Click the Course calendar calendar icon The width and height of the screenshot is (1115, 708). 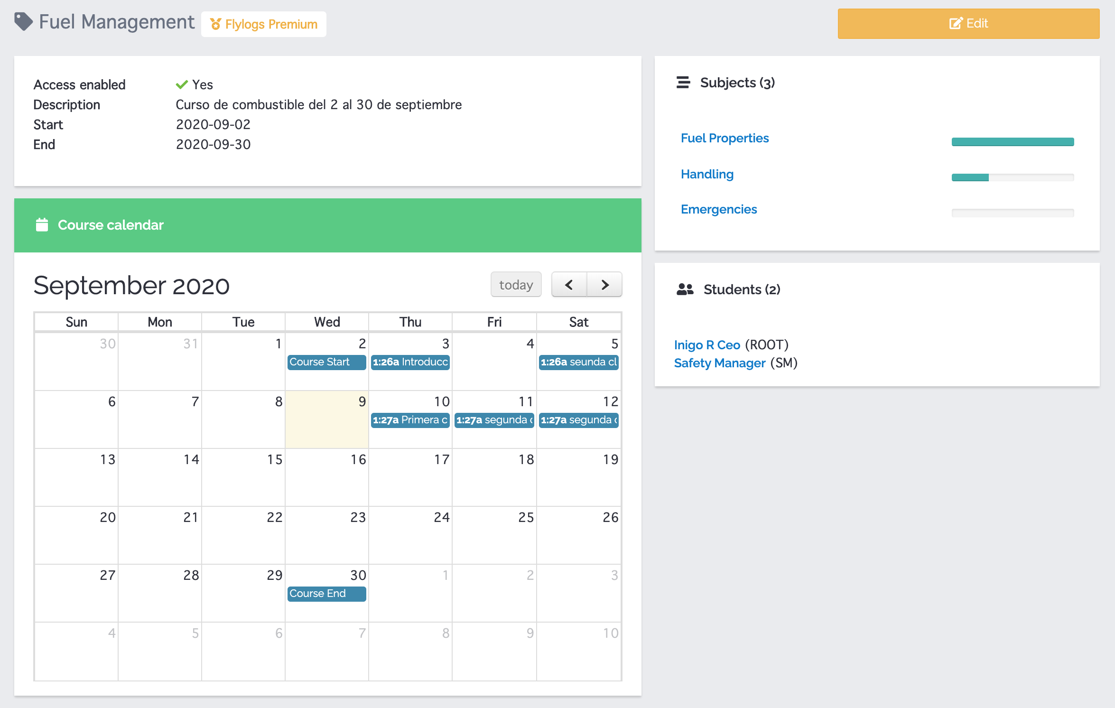coord(41,225)
